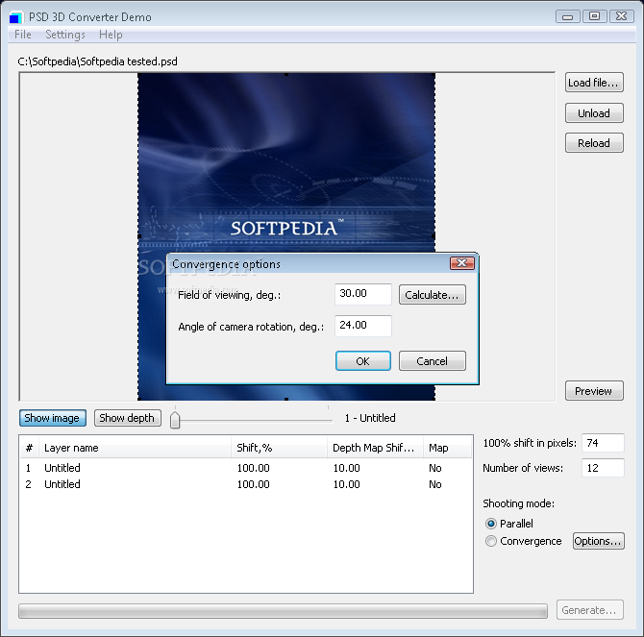The width and height of the screenshot is (644, 637).
Task: Click the layer selection slider thumb
Action: (175, 420)
